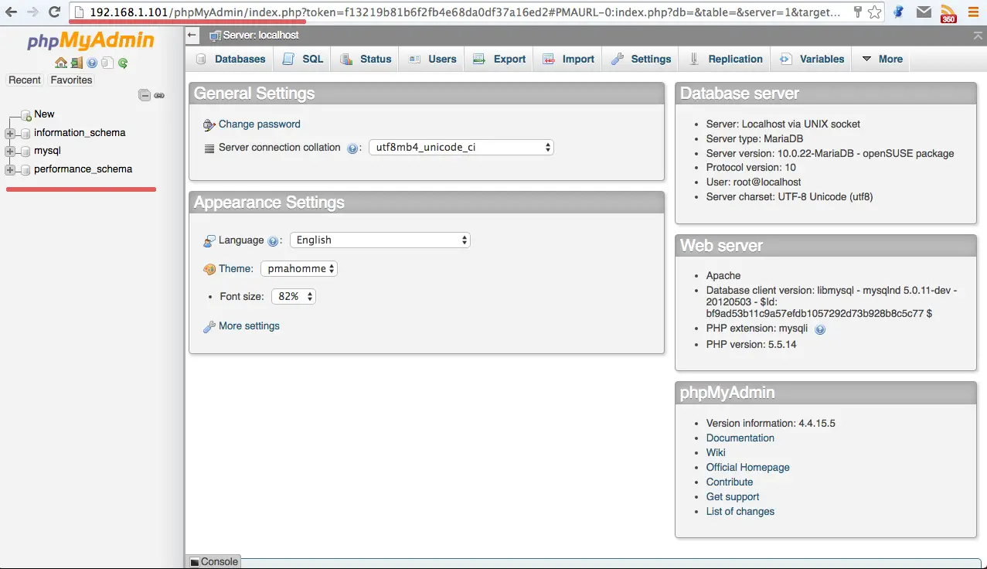Open the Documentation link
This screenshot has width=987, height=569.
[x=740, y=438]
